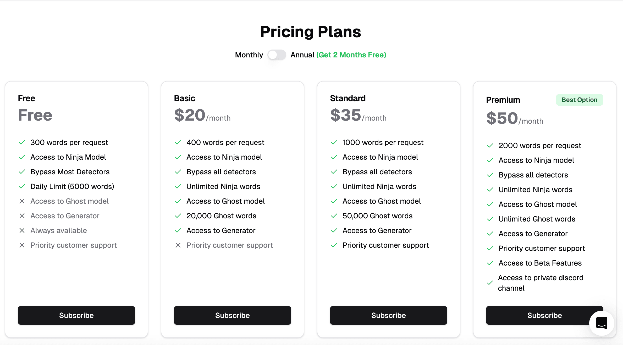Image resolution: width=623 pixels, height=345 pixels.
Task: Click Subscribe button on Free plan
Action: click(x=76, y=315)
